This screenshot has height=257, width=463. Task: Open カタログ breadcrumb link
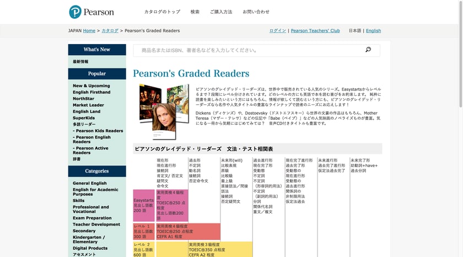coord(110,31)
